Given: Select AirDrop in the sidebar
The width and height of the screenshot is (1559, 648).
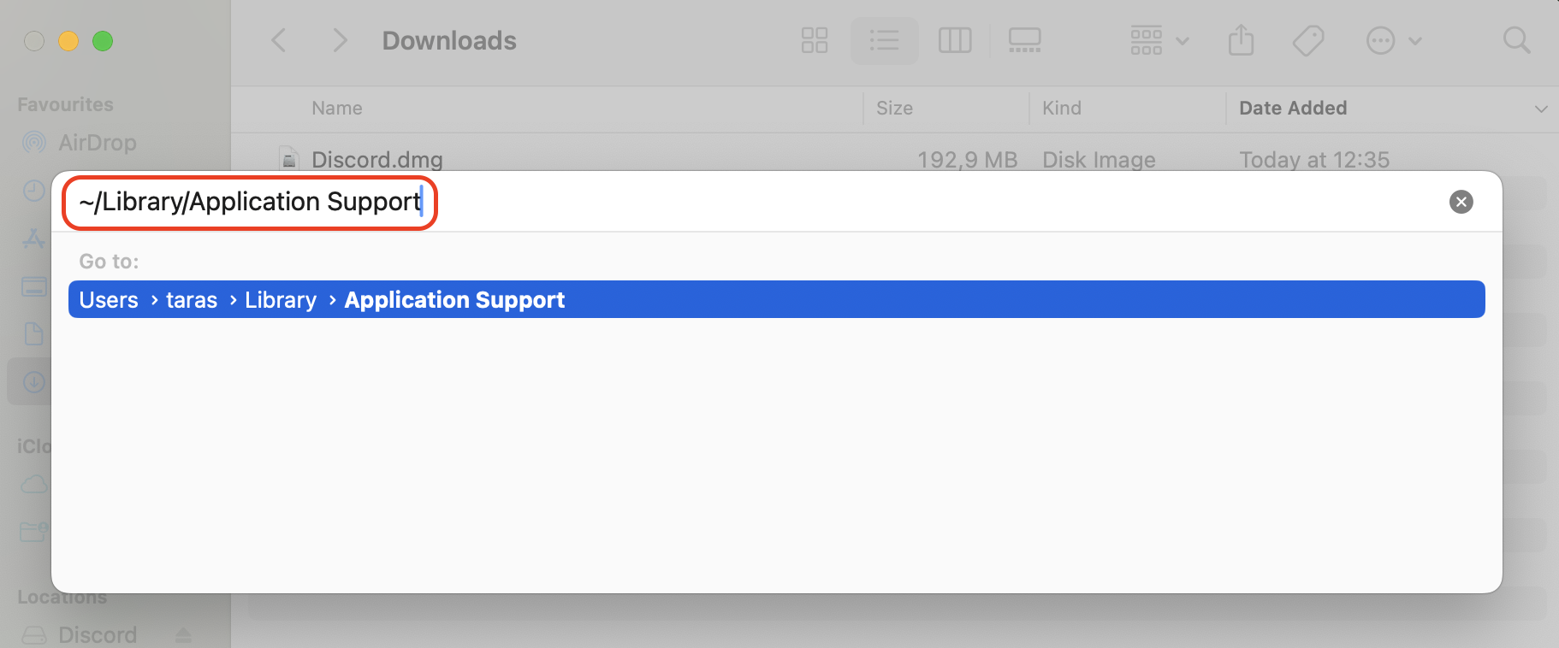Looking at the screenshot, I should pyautogui.click(x=97, y=142).
